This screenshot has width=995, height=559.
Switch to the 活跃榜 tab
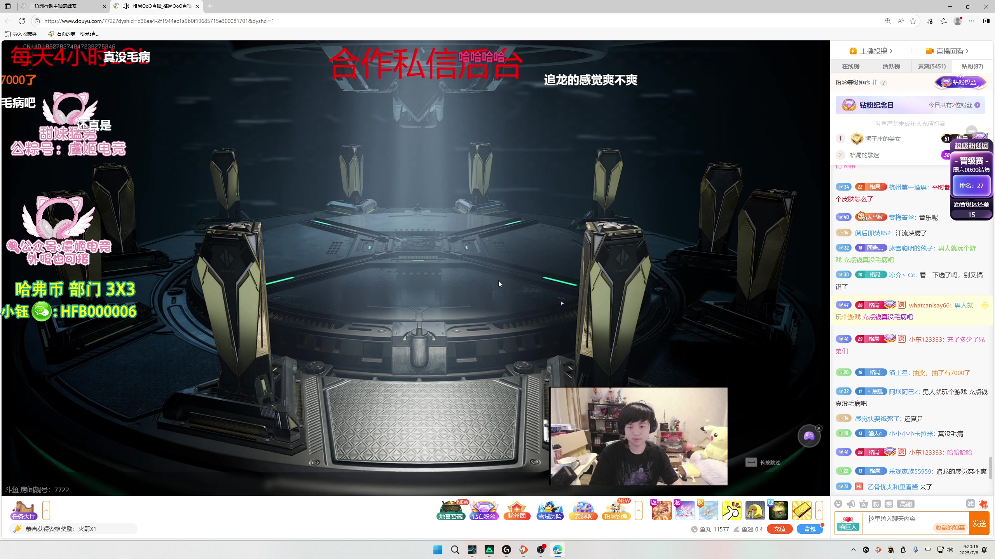tap(891, 66)
